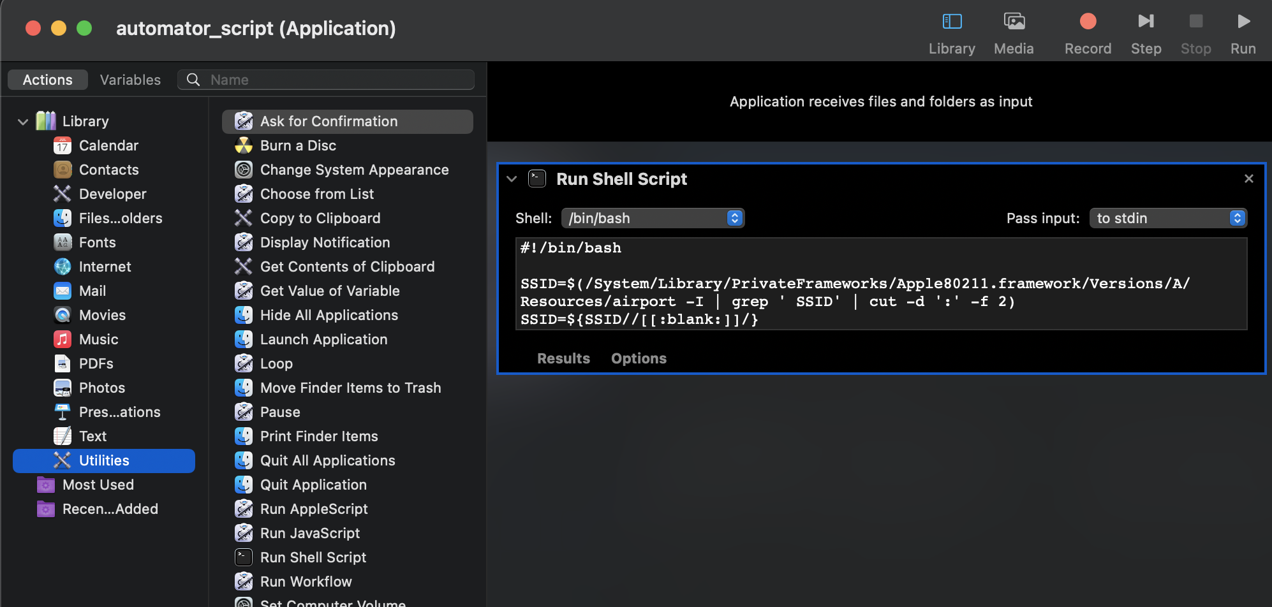
Task: Run the workflow with the Run button
Action: (x=1243, y=22)
